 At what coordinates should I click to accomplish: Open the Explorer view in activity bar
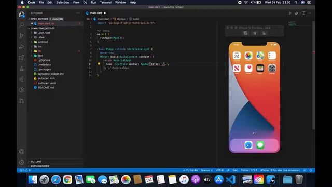pos(22,15)
